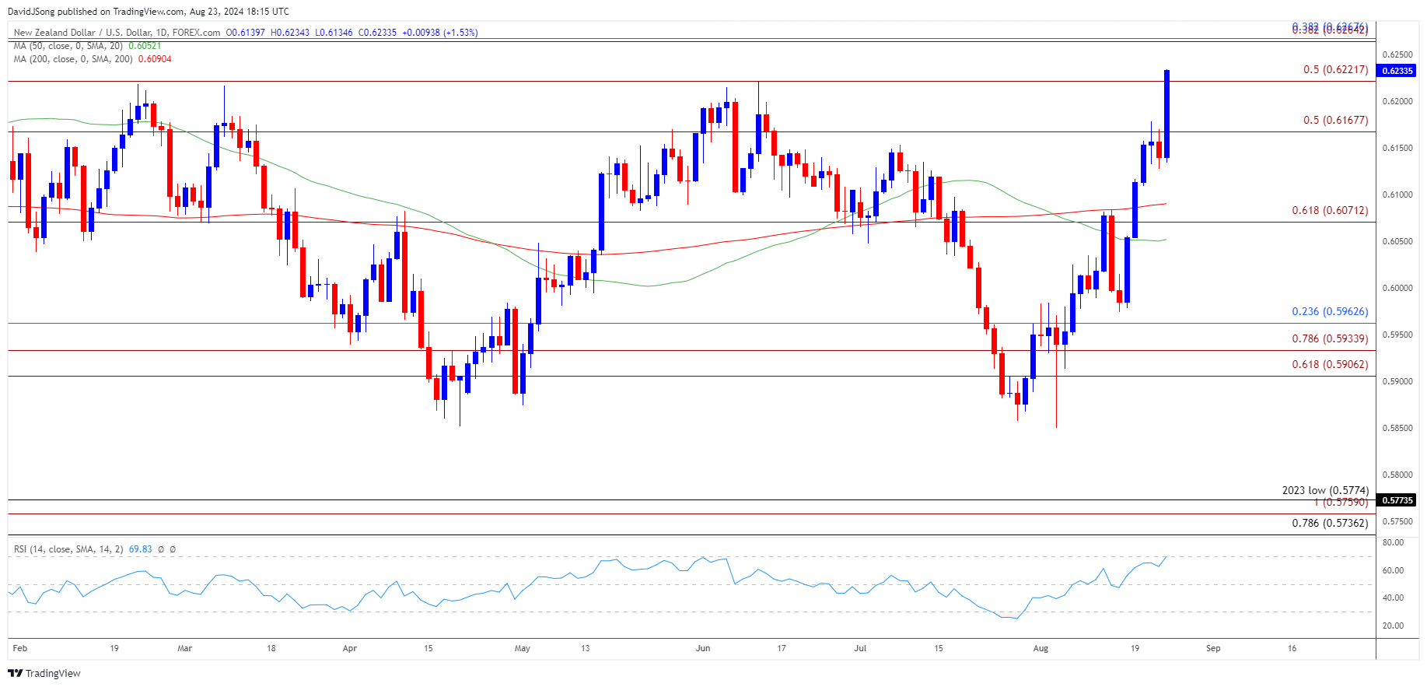The width and height of the screenshot is (1427, 687).
Task: Click the Mar label on time axis
Action: [x=184, y=649]
